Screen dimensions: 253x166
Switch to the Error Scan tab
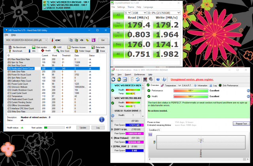(x=63, y=50)
